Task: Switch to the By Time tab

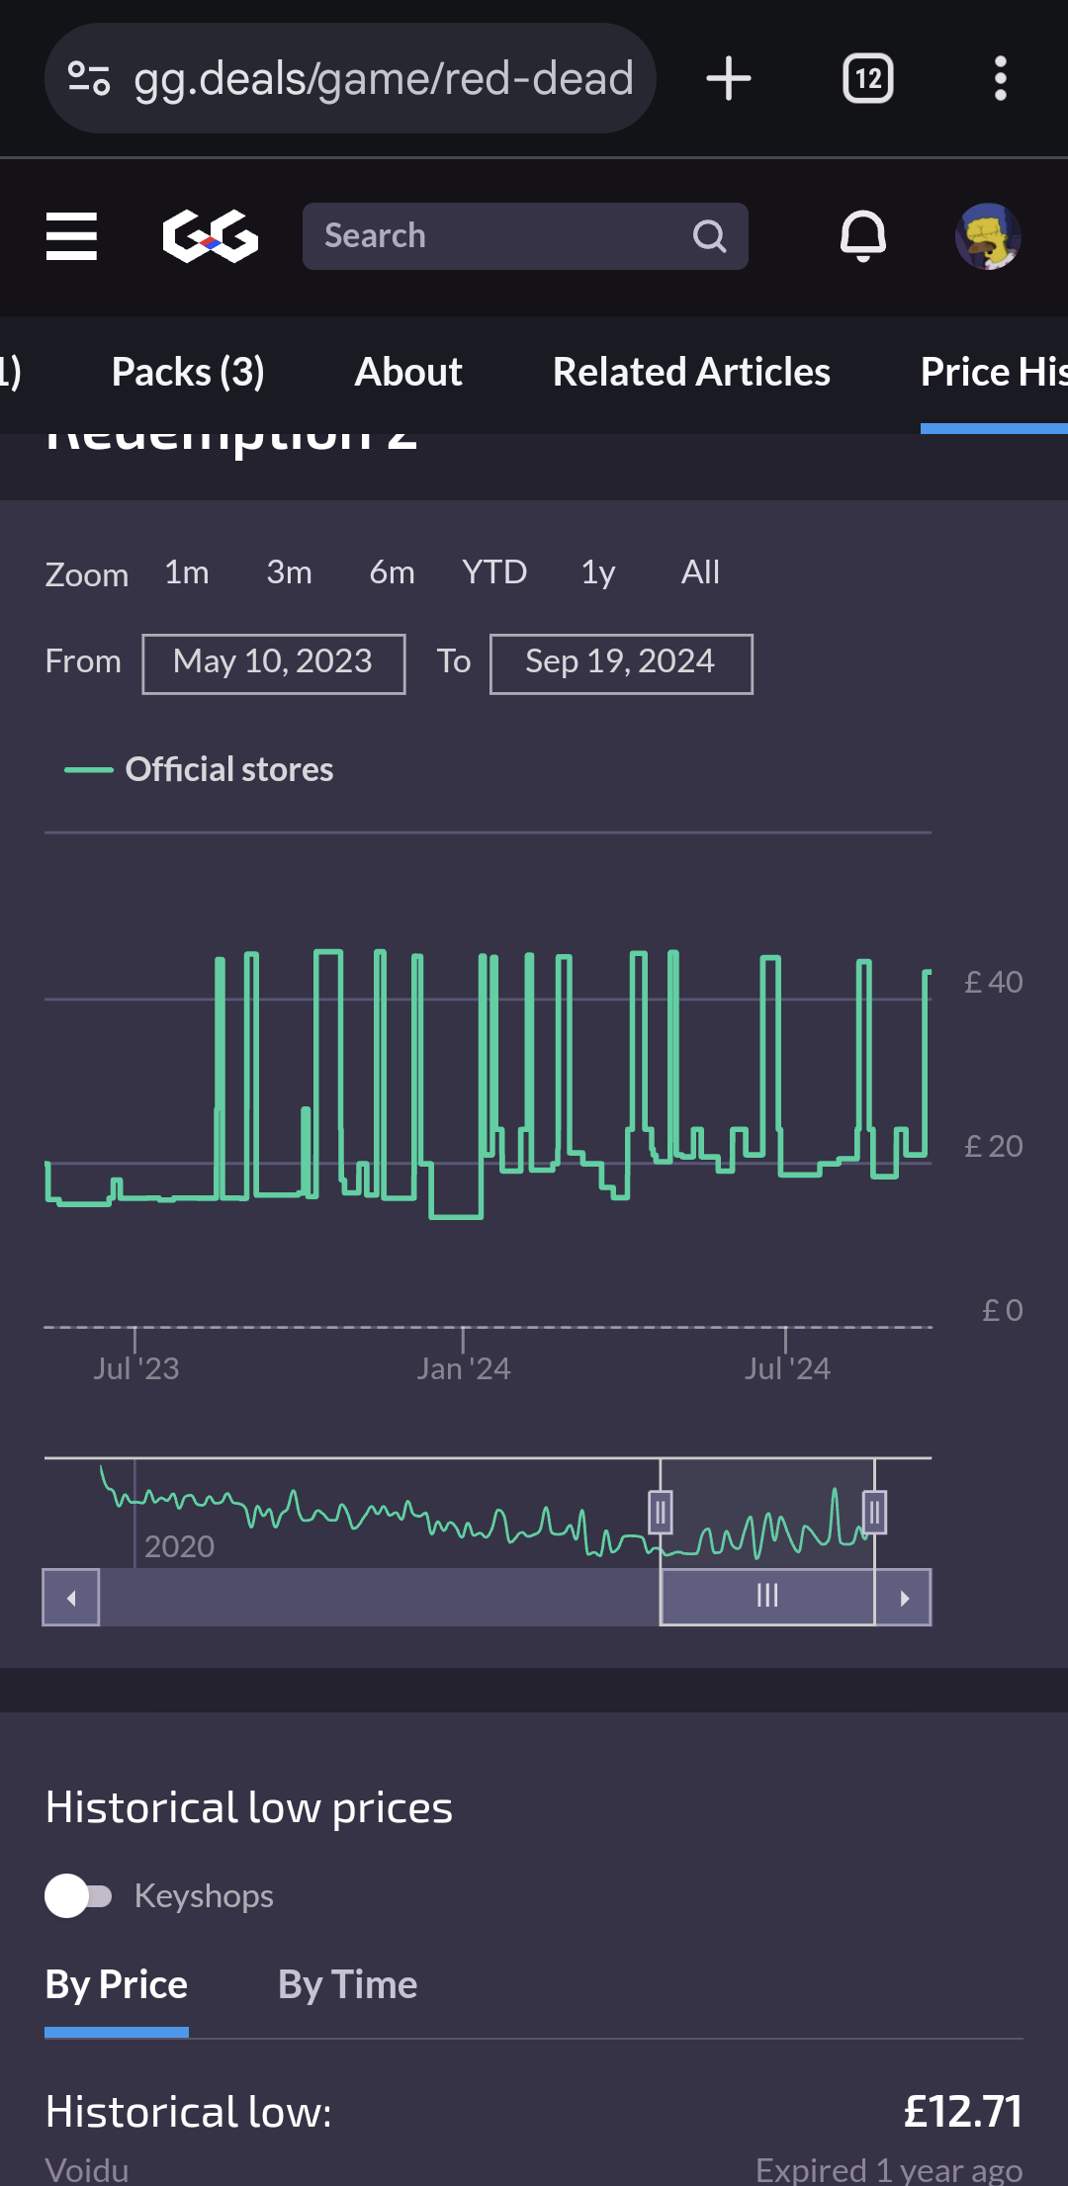Action: (x=347, y=1984)
